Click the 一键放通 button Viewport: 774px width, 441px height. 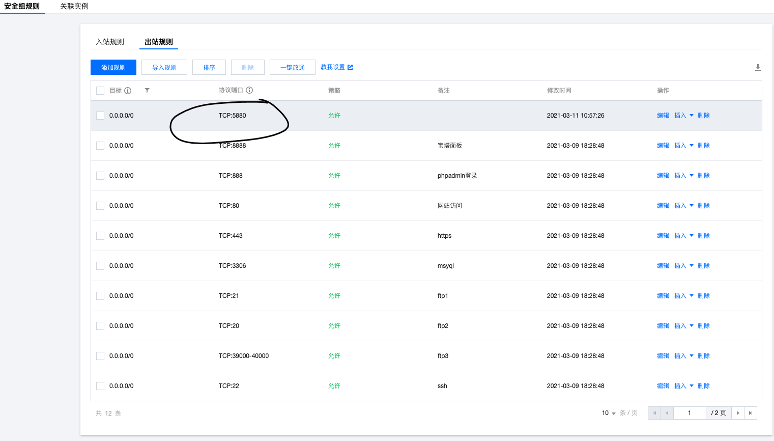(x=293, y=67)
